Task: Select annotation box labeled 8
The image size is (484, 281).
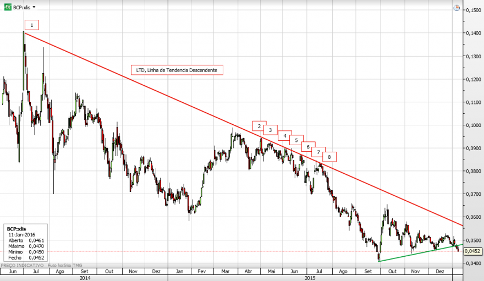Action: (329, 157)
